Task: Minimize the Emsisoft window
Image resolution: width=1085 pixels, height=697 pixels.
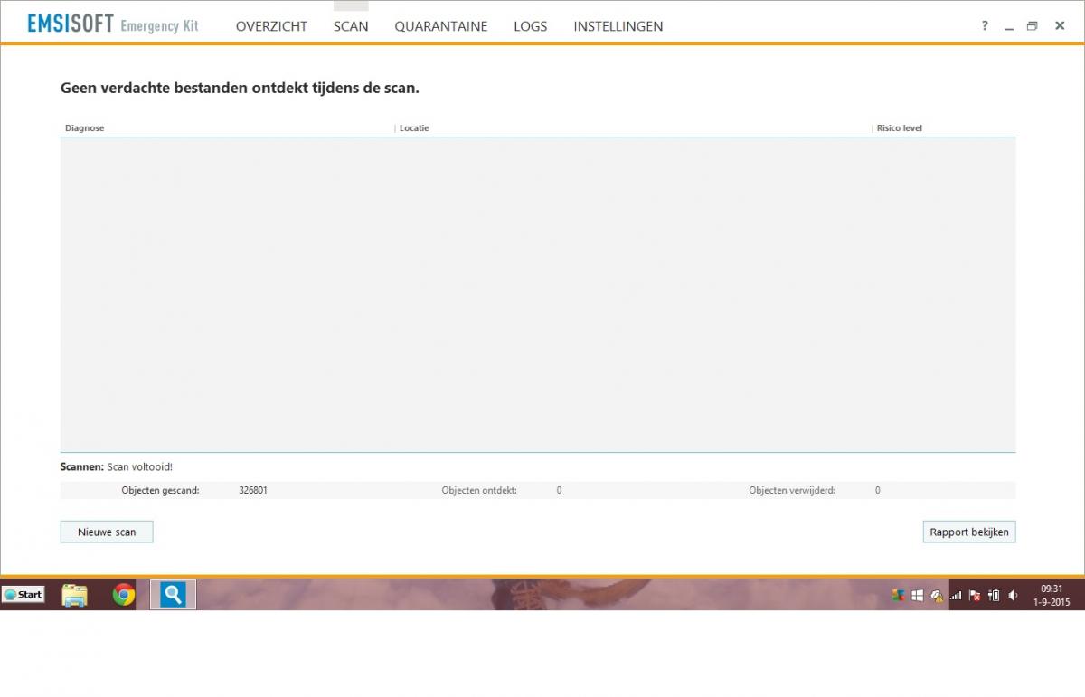Action: click(x=1009, y=27)
